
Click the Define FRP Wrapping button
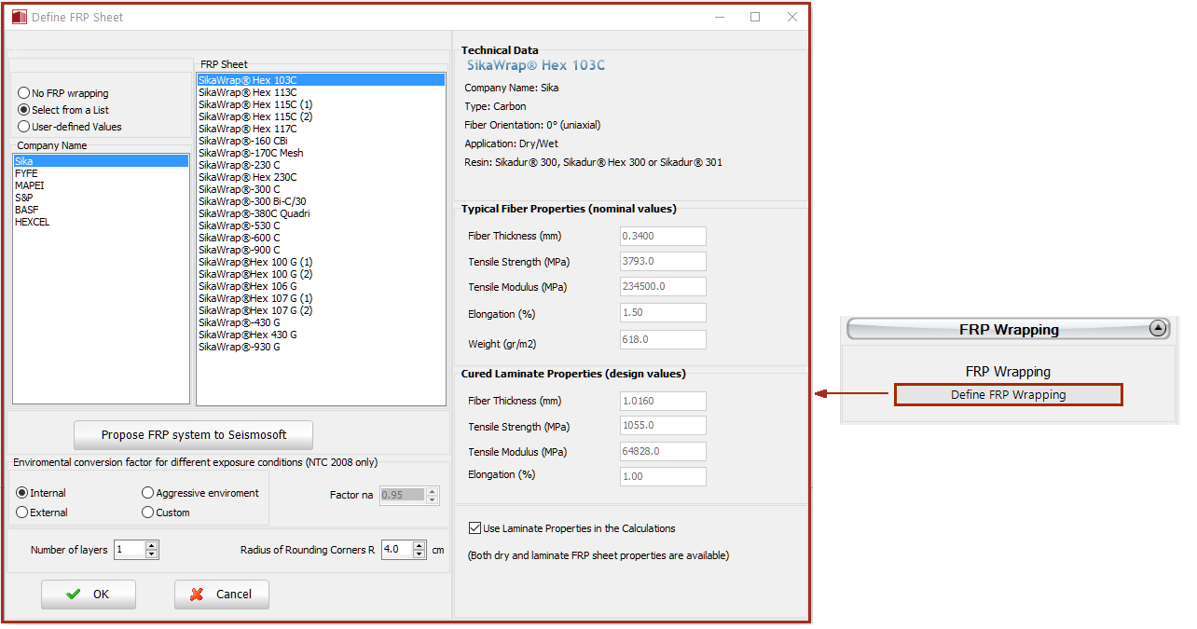[x=1008, y=395]
